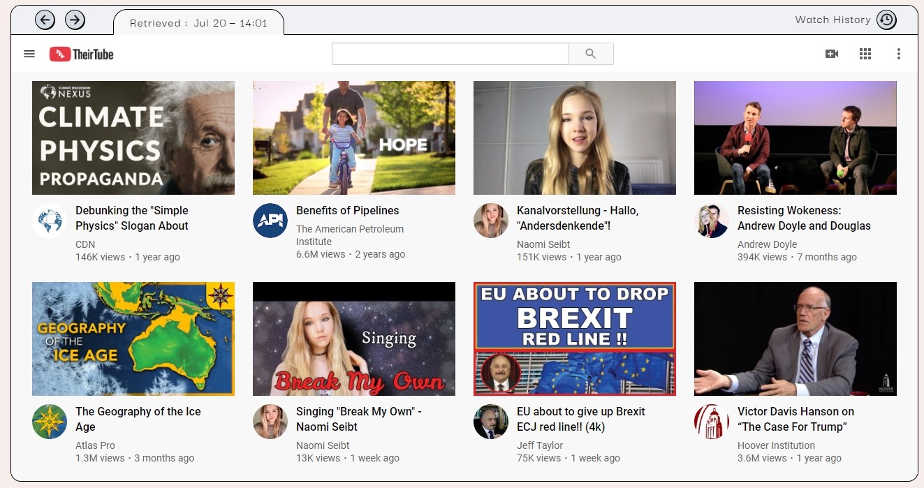Open title Debunking the "Simple Physics" Slogan

tap(132, 218)
